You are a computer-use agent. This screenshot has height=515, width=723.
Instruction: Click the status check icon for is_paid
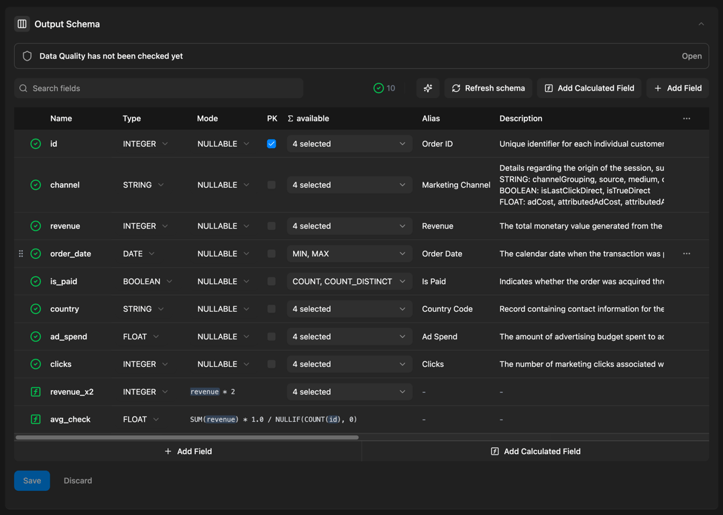click(x=36, y=281)
